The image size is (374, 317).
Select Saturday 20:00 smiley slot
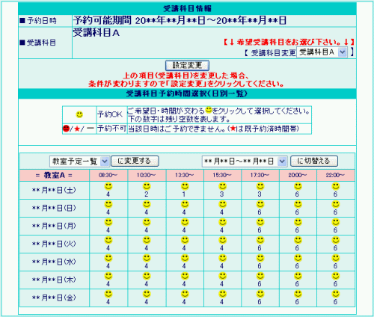(x=298, y=186)
